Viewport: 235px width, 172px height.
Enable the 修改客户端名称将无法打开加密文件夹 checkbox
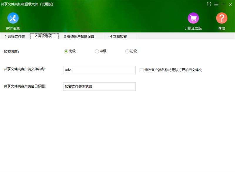[142, 70]
